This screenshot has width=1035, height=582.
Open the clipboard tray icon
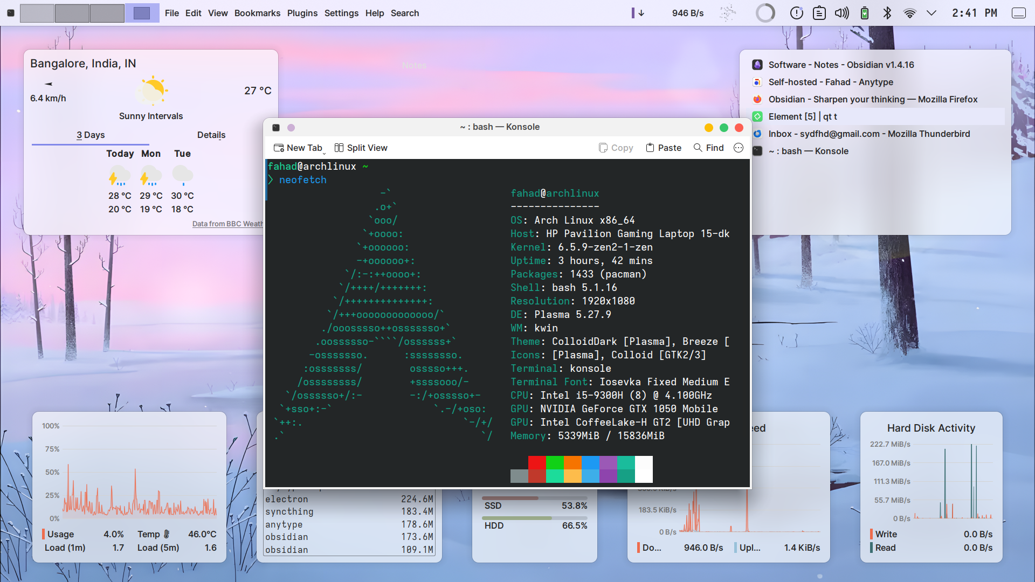point(819,13)
